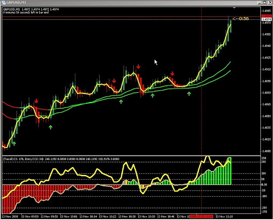Click the 1.4910 price scale value
Viewport: 273px width, 220px height.
(x=266, y=70)
